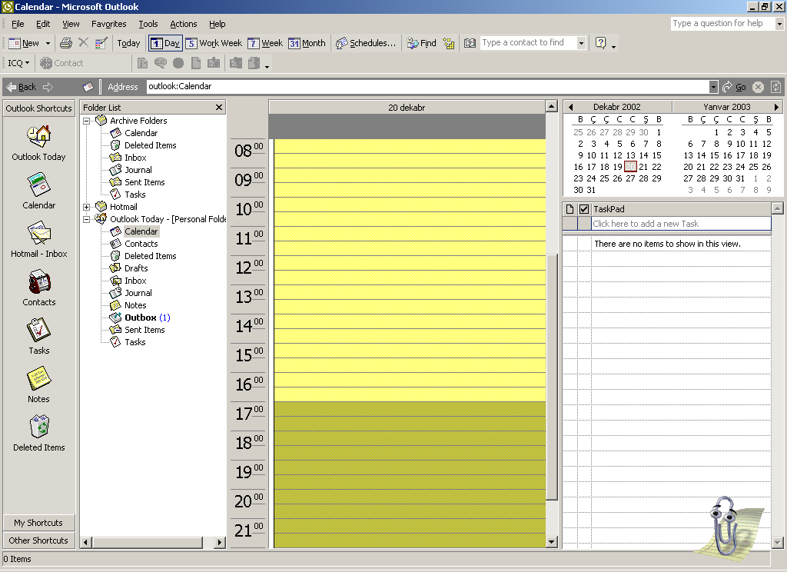
Task: Open the contact finder dropdown arrow
Action: pyautogui.click(x=581, y=43)
